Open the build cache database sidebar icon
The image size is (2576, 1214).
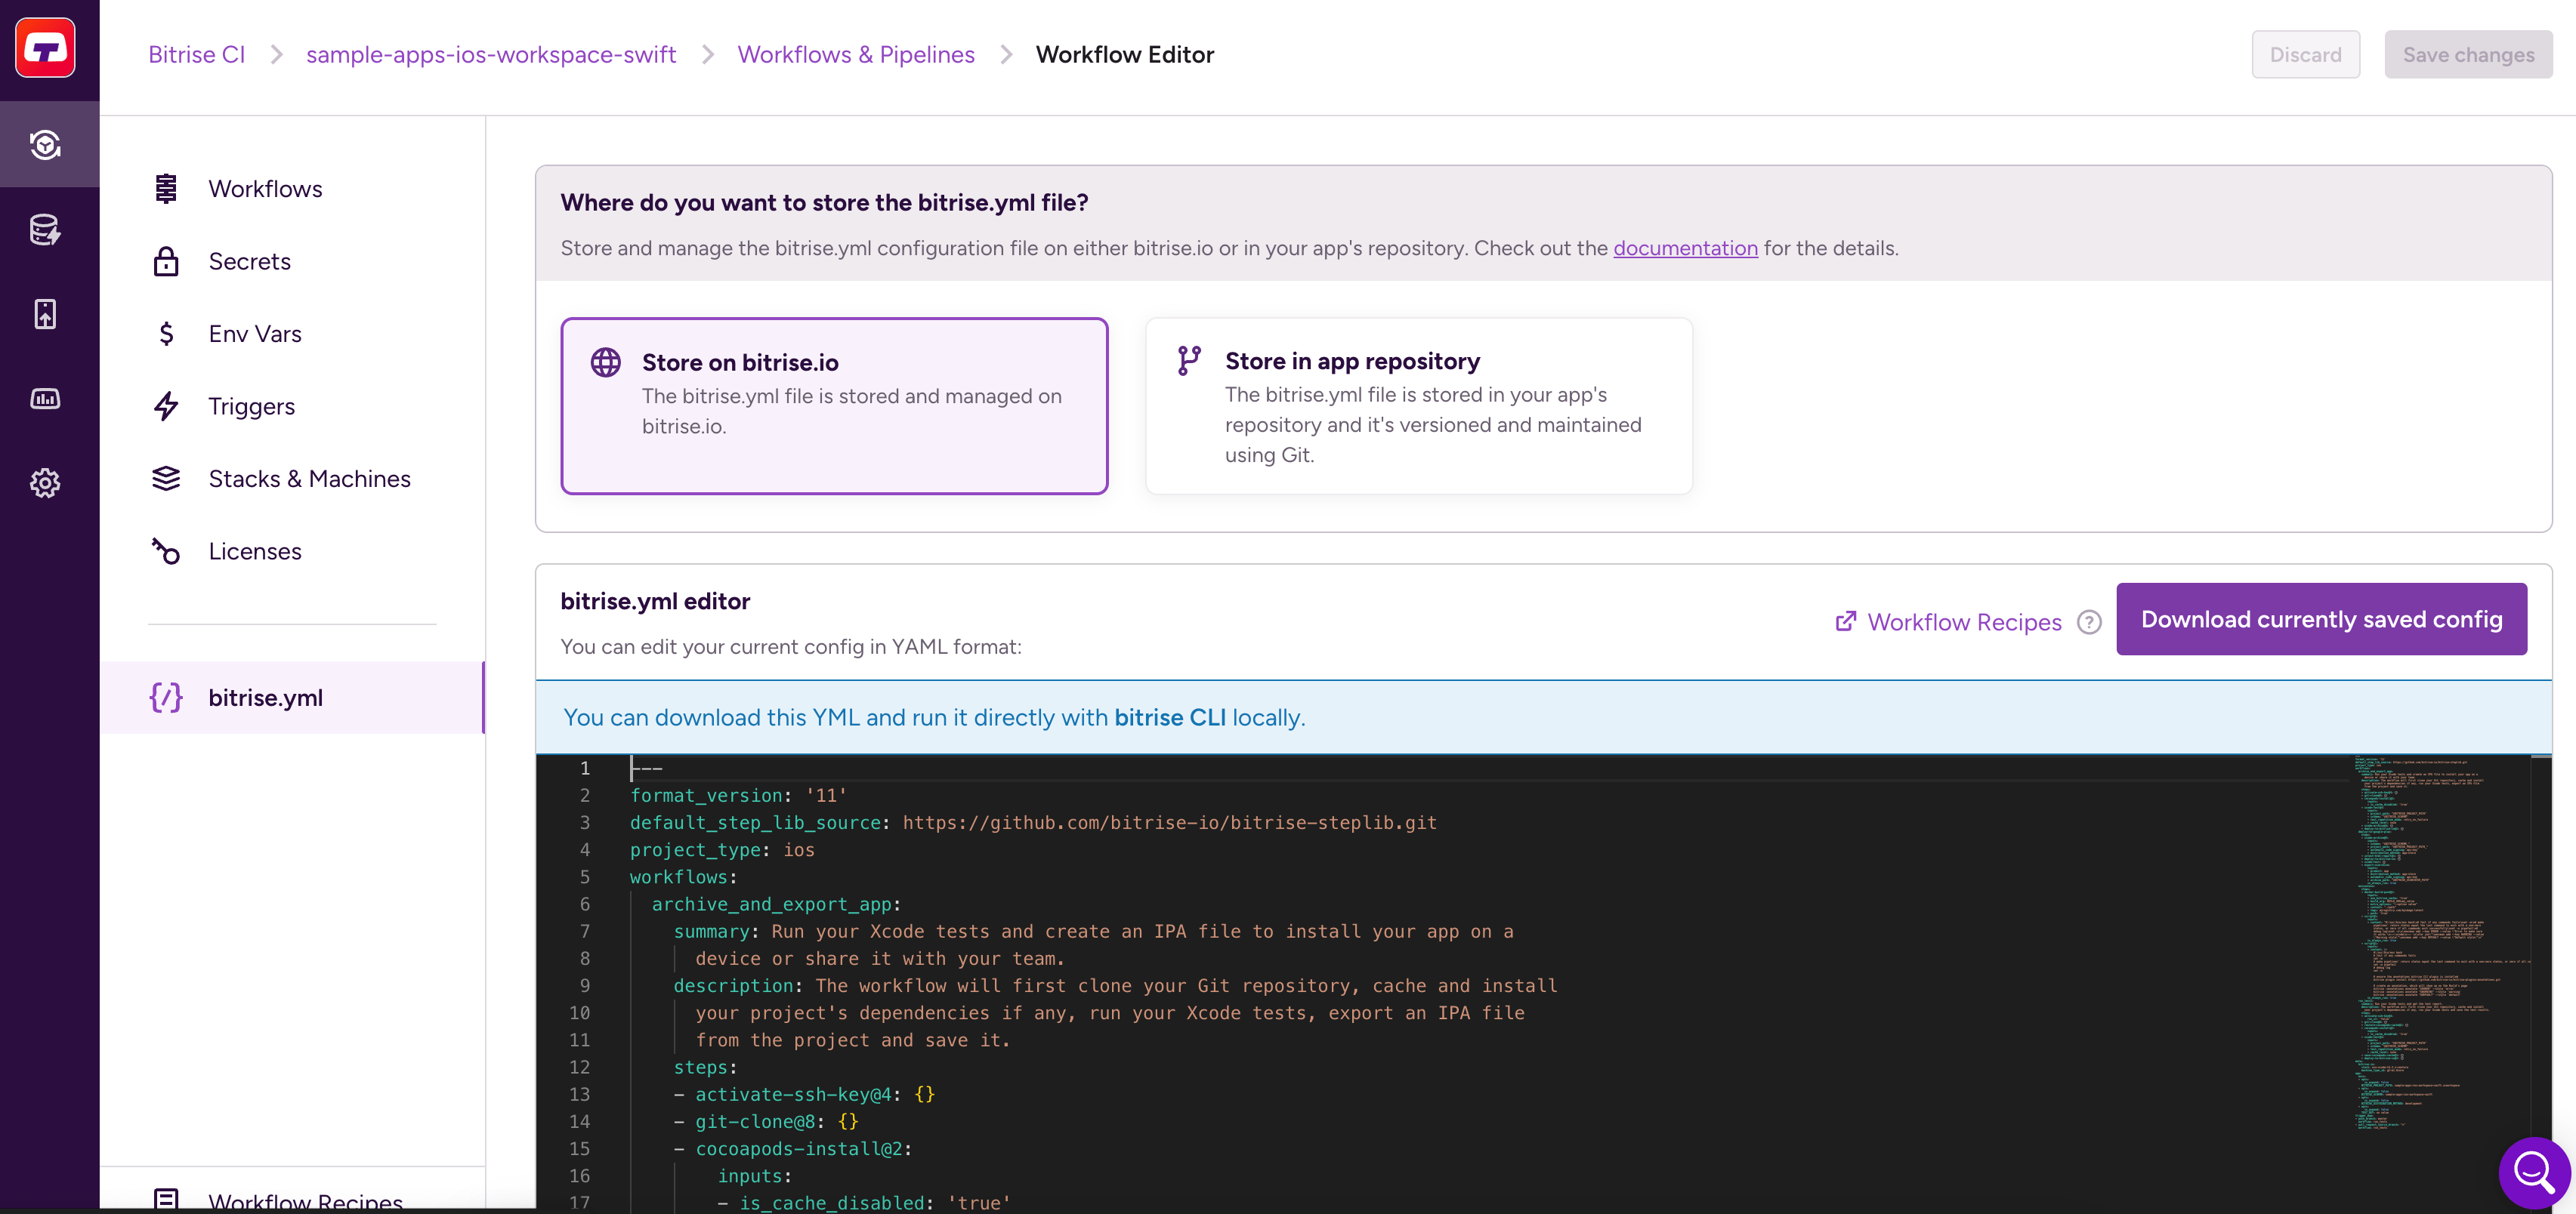pos(45,230)
